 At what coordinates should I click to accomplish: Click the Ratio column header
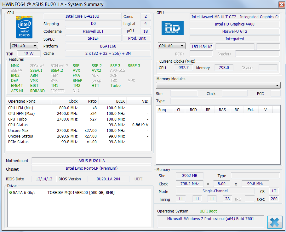[89, 101]
